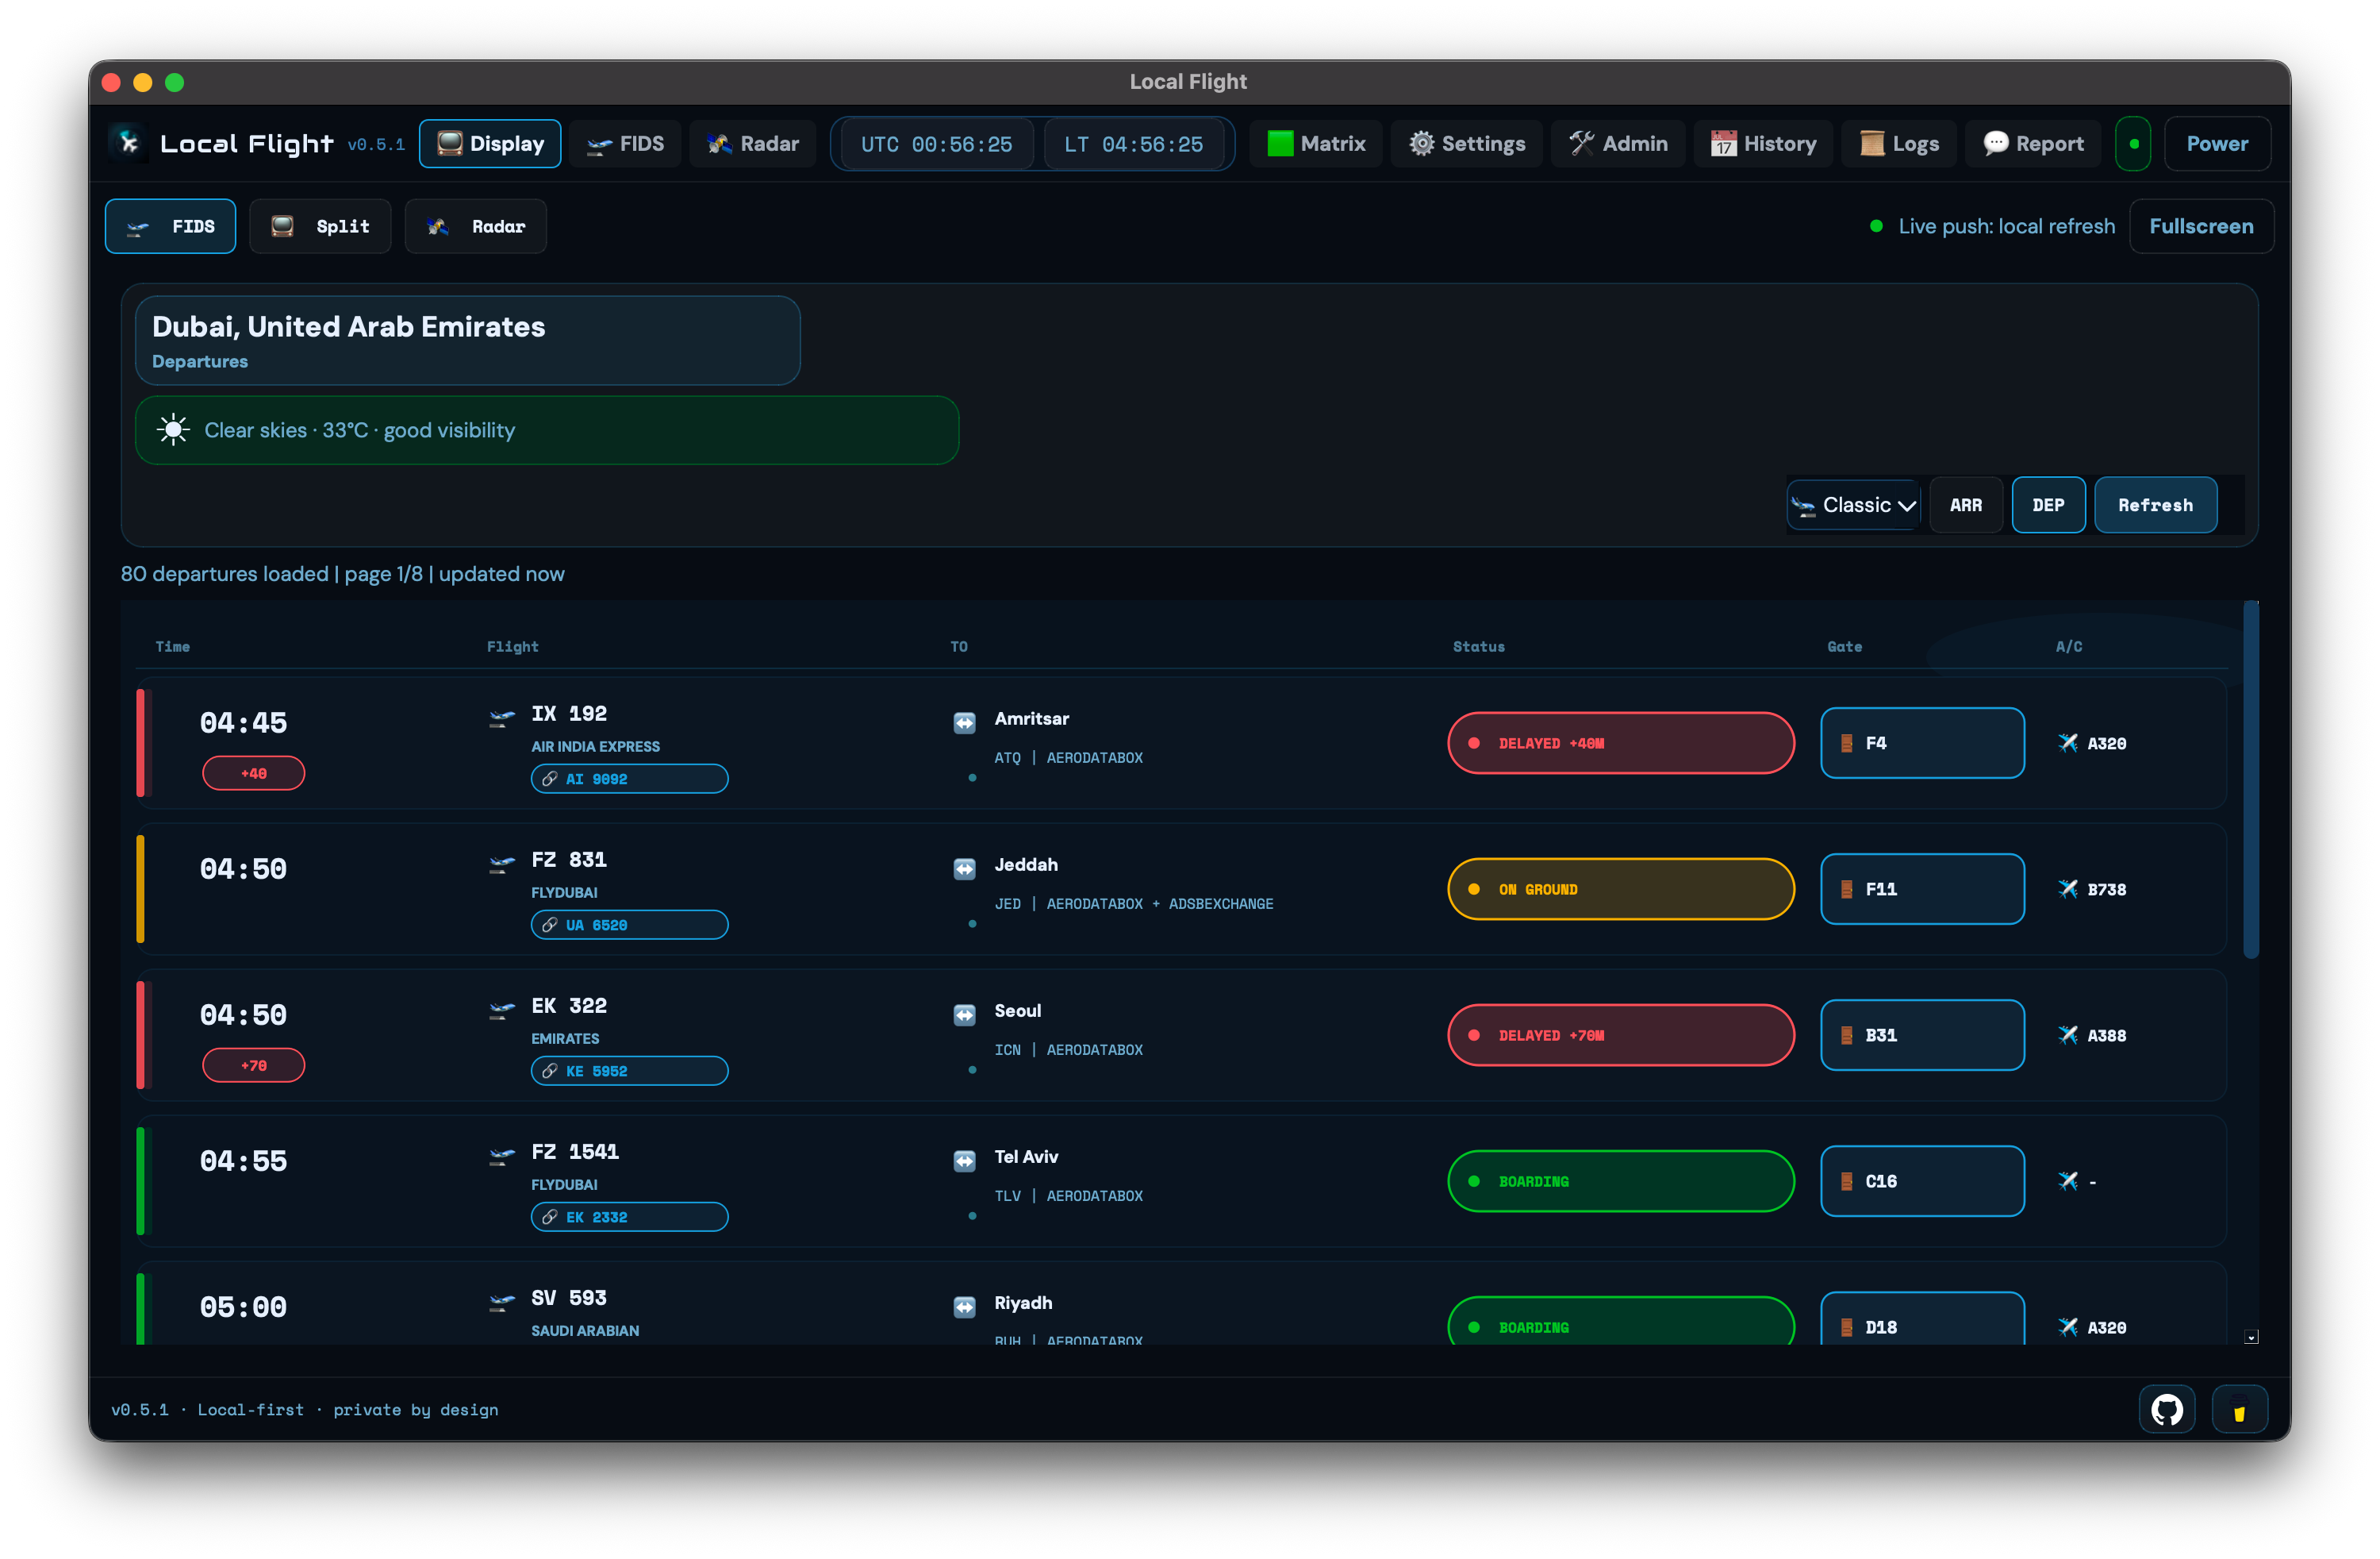
Task: Click the +40 delay badge
Action: (x=253, y=772)
